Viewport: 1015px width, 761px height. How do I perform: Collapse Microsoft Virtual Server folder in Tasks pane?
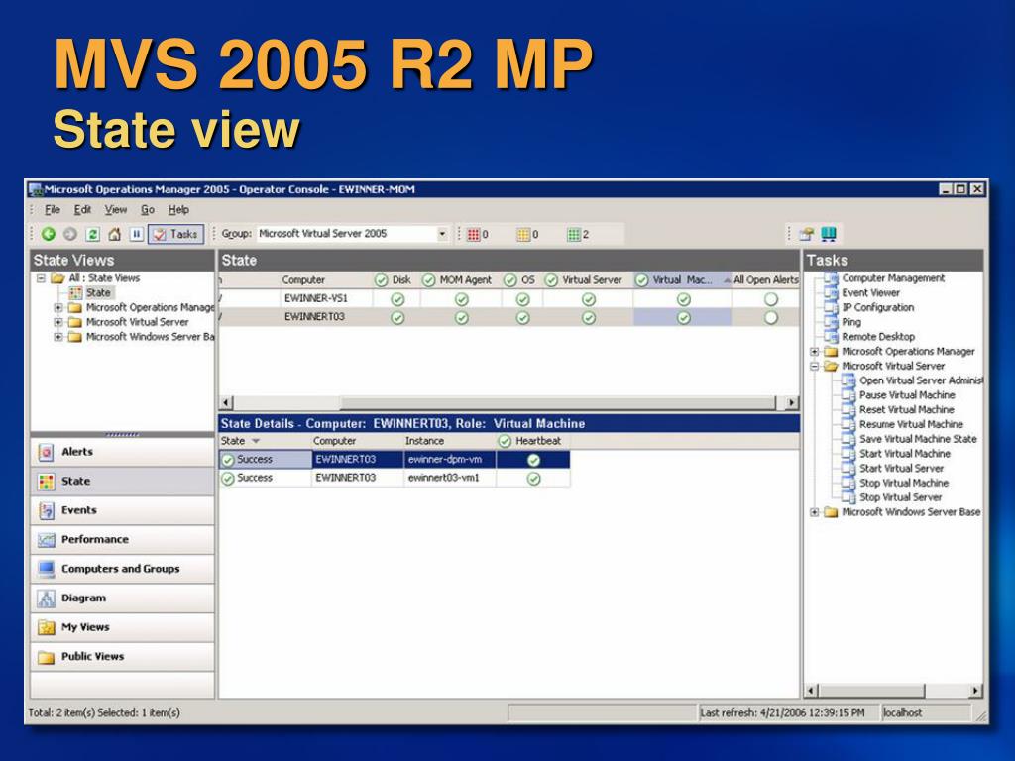coord(815,367)
